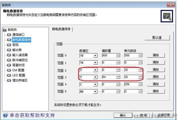Open LED 配置 in the tree
This screenshot has width=179, height=120.
(19, 75)
